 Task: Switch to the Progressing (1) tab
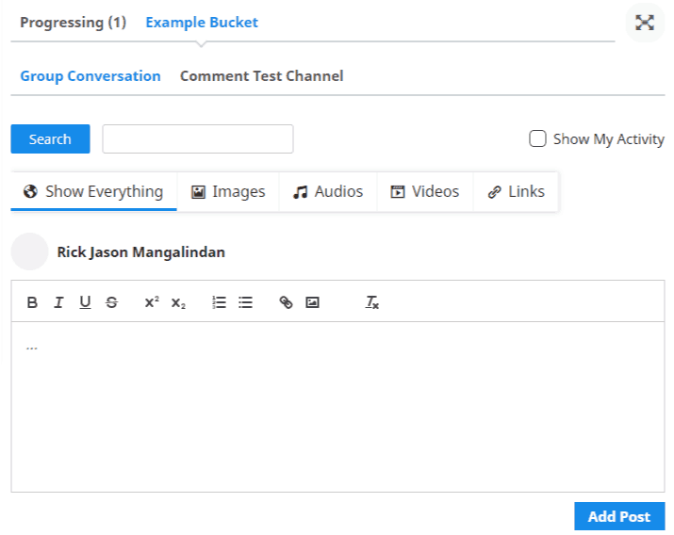(x=74, y=23)
